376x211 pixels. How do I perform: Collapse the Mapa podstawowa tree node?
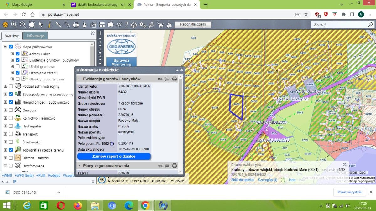pos(5,47)
